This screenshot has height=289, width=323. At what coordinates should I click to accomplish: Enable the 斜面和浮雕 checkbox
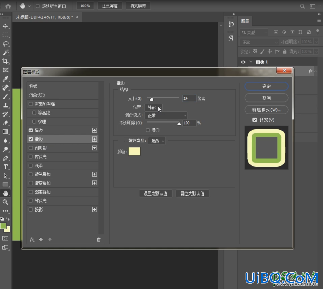[31, 104]
